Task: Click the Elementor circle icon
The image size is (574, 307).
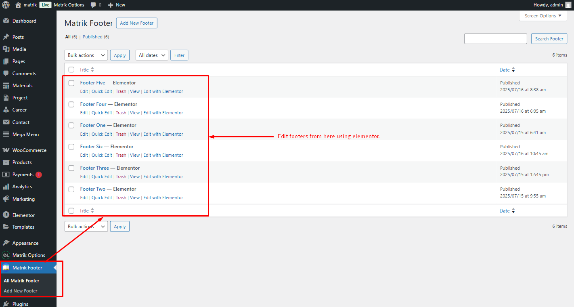Action: [x=6, y=215]
